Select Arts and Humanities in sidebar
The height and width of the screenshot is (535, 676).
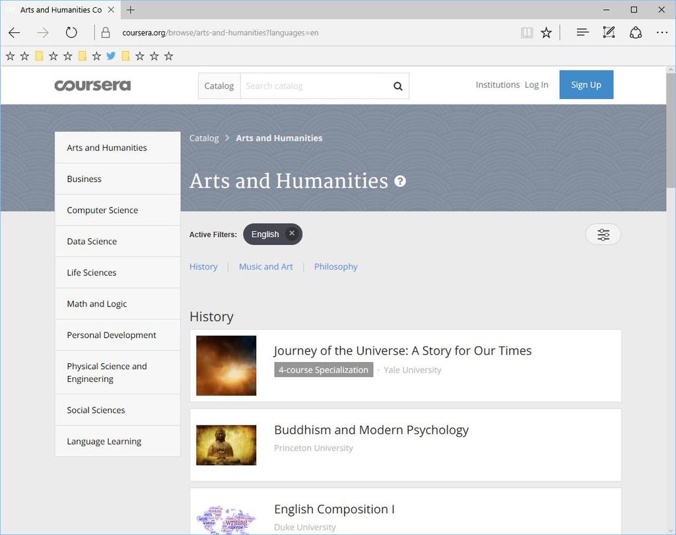pos(118,147)
